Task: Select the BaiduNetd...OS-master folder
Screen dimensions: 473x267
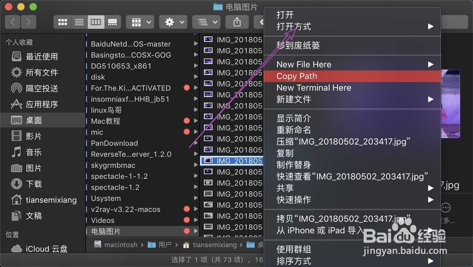Action: point(142,44)
